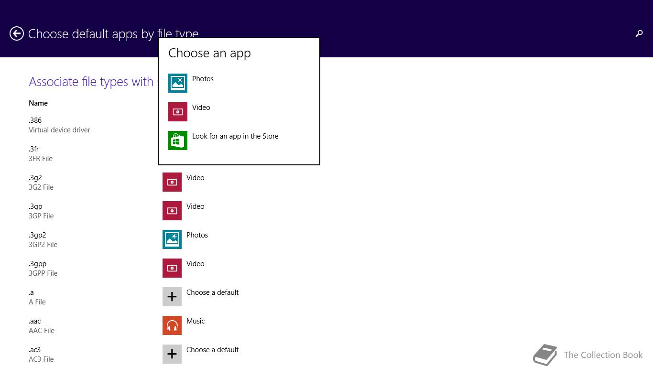This screenshot has width=653, height=367.
Task: Select Look for an app in the Store
Action: coord(235,136)
